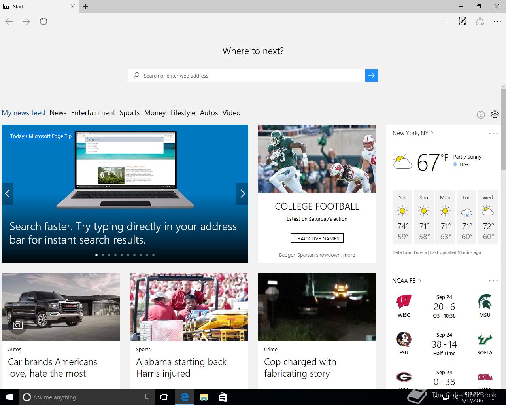This screenshot has height=405, width=506.
Task: Click the Sports category label link
Action: 143,350
